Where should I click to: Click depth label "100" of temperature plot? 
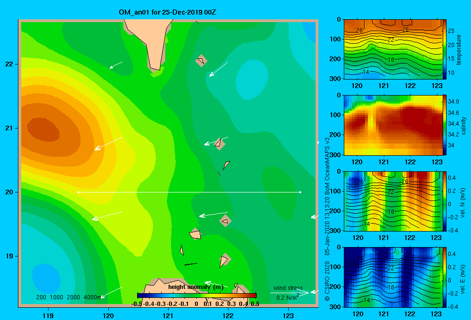[x=335, y=39]
